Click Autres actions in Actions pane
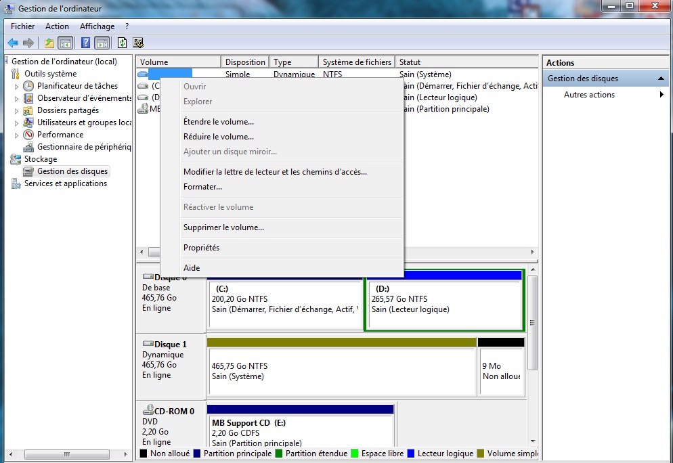Viewport: 673px width, 463px height. (589, 95)
